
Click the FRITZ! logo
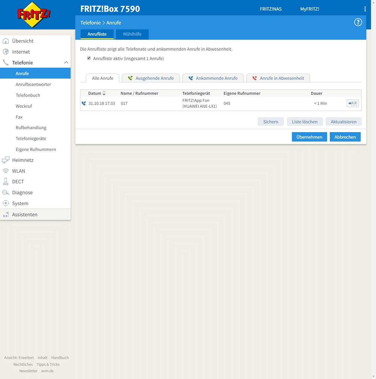point(34,15)
